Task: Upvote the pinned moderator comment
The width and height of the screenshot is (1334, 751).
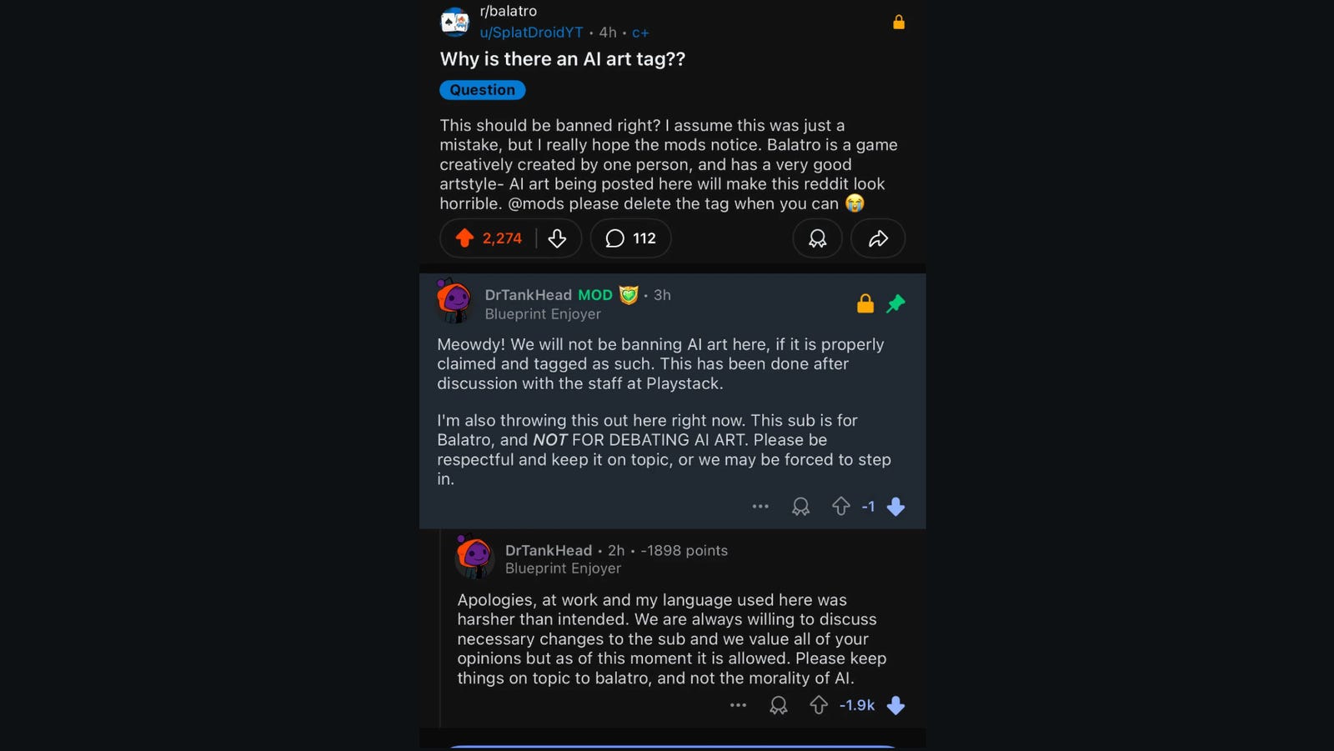Action: [840, 507]
